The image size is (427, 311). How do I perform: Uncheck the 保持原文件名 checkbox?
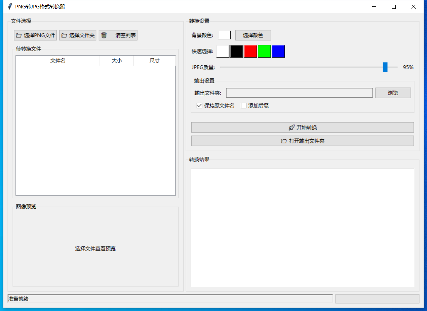[x=199, y=106]
